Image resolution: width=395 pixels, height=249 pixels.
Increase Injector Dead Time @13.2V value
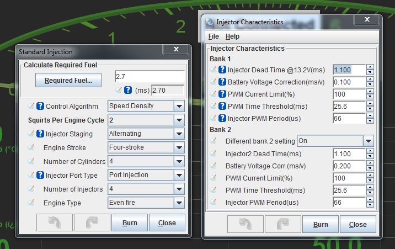click(370, 67)
